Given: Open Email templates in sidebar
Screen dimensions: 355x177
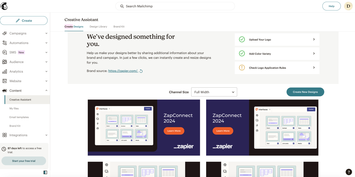Looking at the screenshot, I should pos(19,117).
